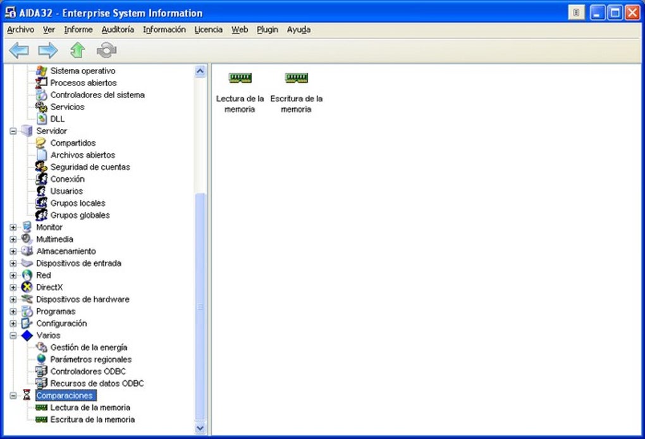Image resolution: width=645 pixels, height=439 pixels.
Task: Select the Procesos abiertos tree icon
Action: (x=41, y=83)
